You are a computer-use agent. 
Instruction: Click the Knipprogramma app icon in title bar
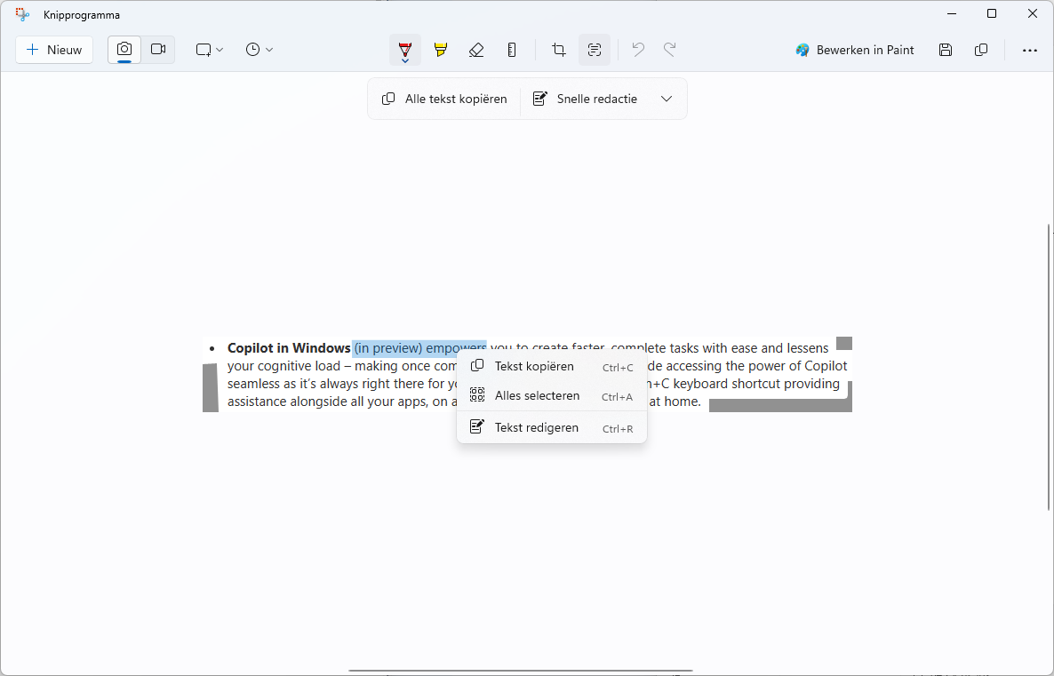click(x=22, y=14)
